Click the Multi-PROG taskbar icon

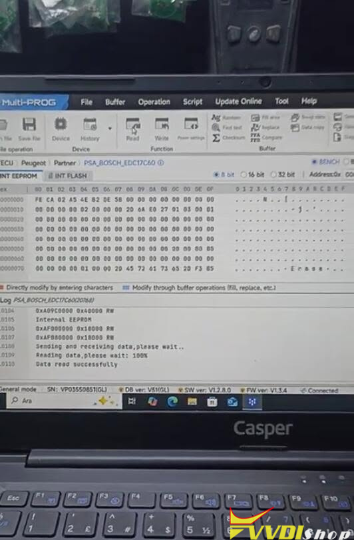(x=252, y=402)
